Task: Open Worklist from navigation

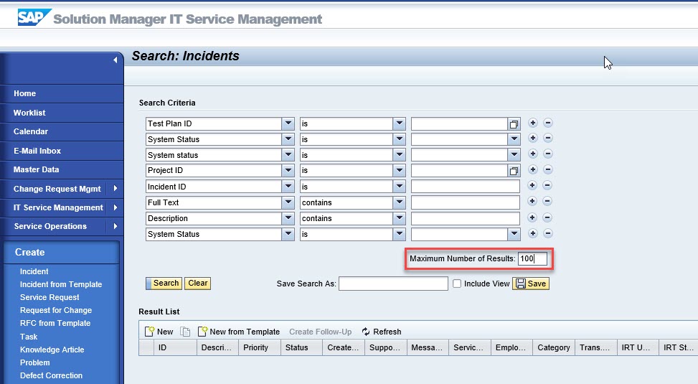Action: pos(29,113)
